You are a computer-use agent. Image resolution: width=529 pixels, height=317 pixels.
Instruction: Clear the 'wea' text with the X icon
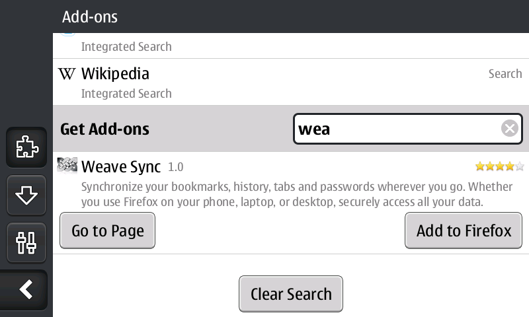pos(509,129)
